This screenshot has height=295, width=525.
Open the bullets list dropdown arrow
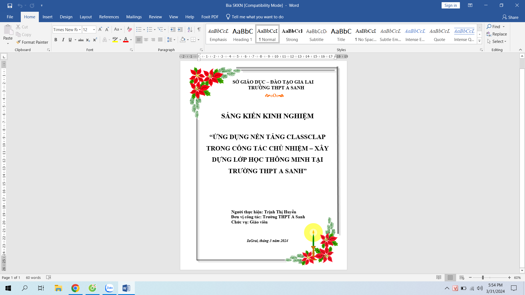(144, 29)
